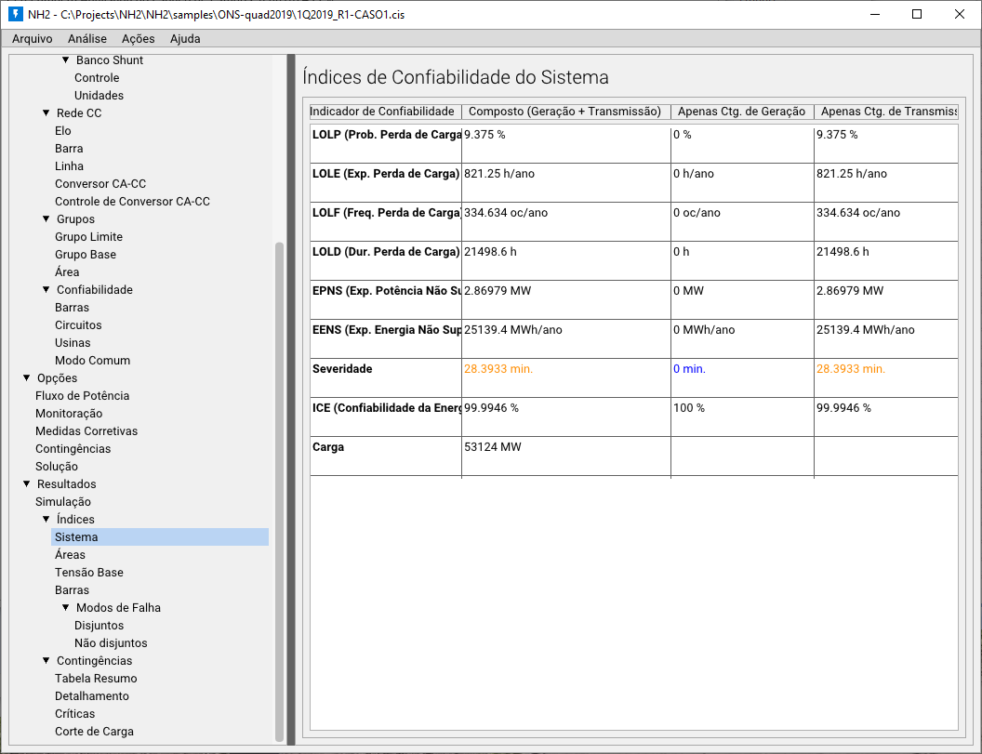The height and width of the screenshot is (754, 982).
Task: Click the Apenas Ctg. de Geração header
Action: click(x=742, y=112)
